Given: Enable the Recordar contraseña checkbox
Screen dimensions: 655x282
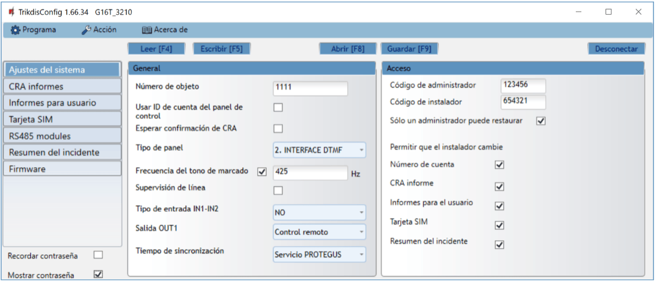Looking at the screenshot, I should click(x=98, y=255).
